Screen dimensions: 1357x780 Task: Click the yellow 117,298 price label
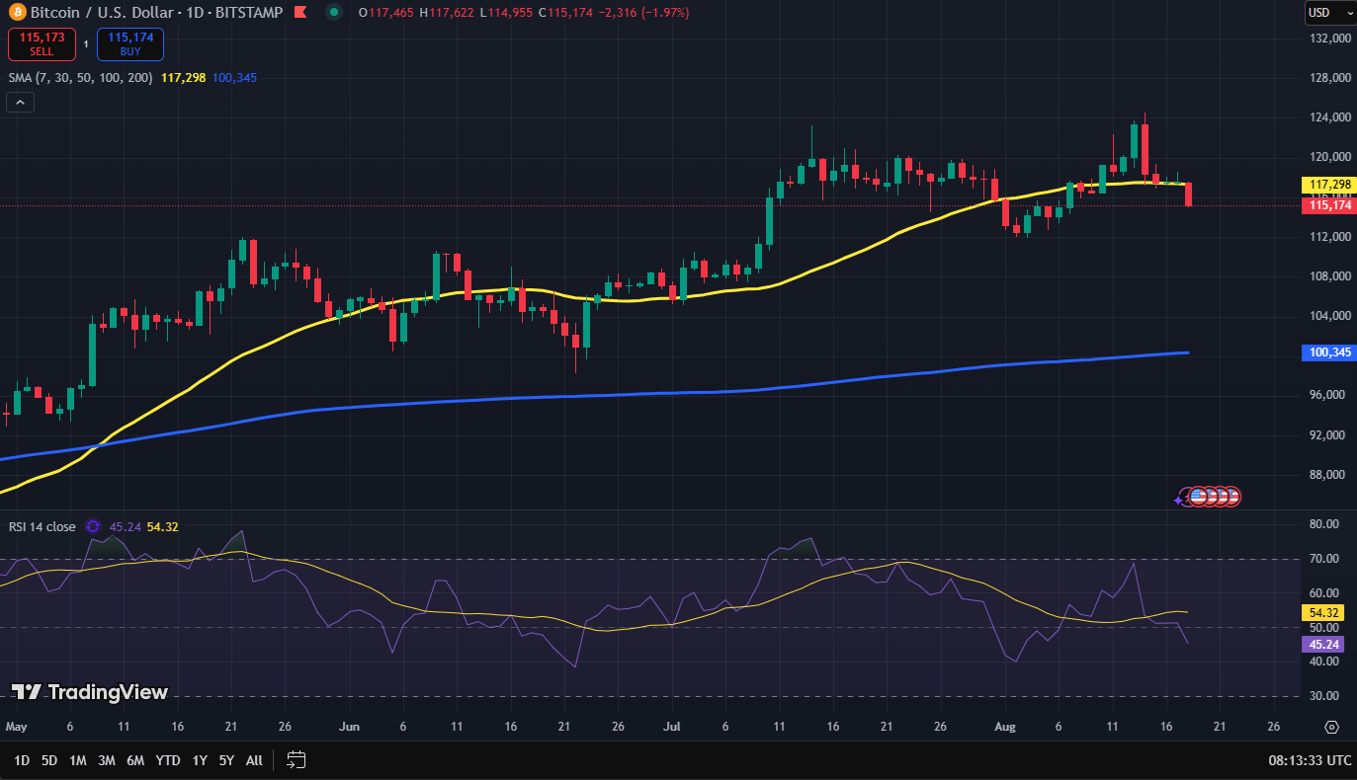(x=1328, y=185)
